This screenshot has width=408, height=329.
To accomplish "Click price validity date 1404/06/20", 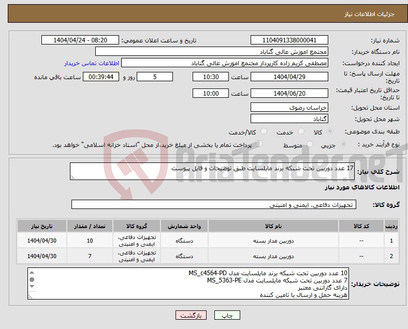I will click(289, 93).
